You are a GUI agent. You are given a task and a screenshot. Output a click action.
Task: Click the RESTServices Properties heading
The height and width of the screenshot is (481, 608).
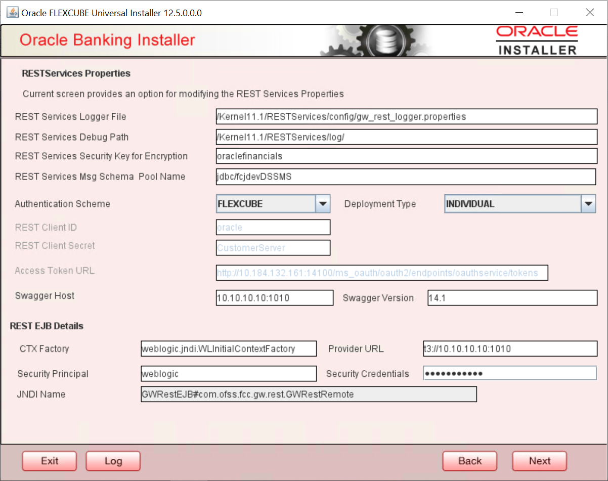click(x=76, y=73)
